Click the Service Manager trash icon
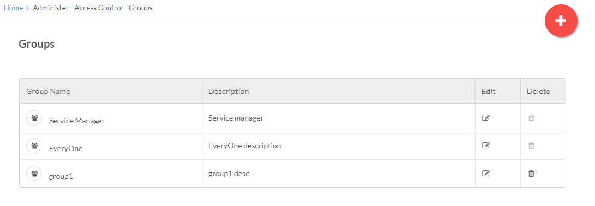This screenshot has width=595, height=206. click(x=531, y=118)
